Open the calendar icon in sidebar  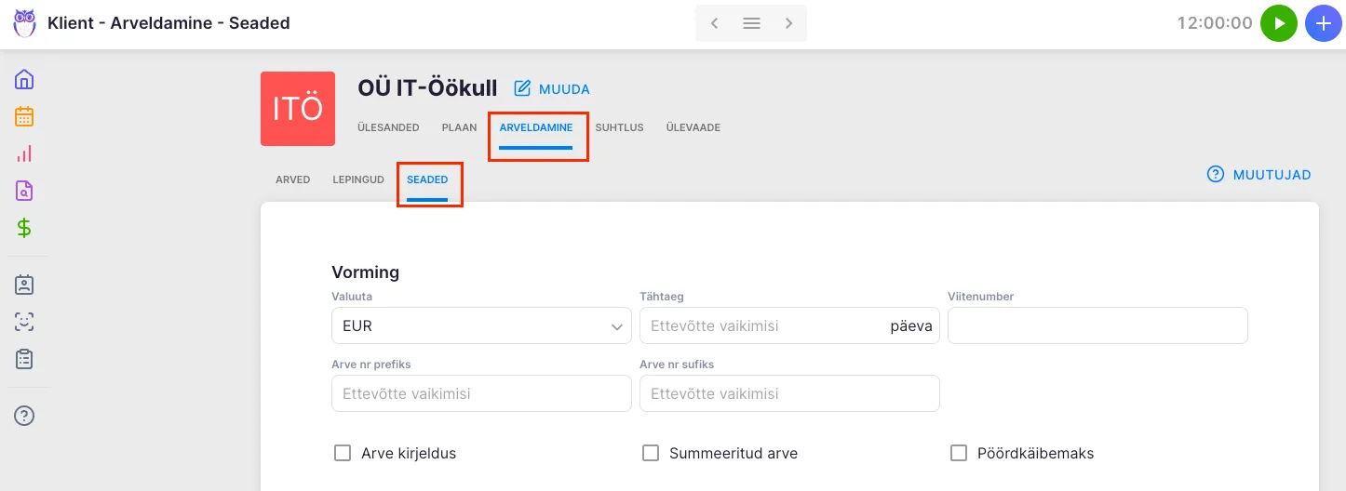point(24,116)
